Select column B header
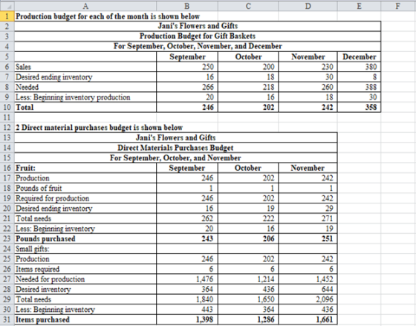 pos(187,6)
